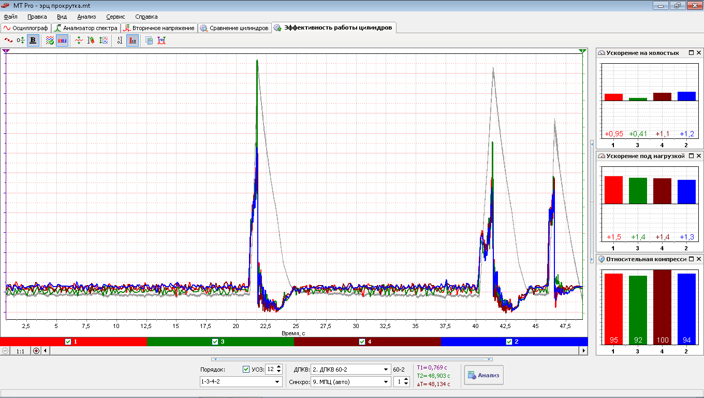Click the Ускорение на холостых panel header icon
The width and height of the screenshot is (704, 398).
point(602,53)
